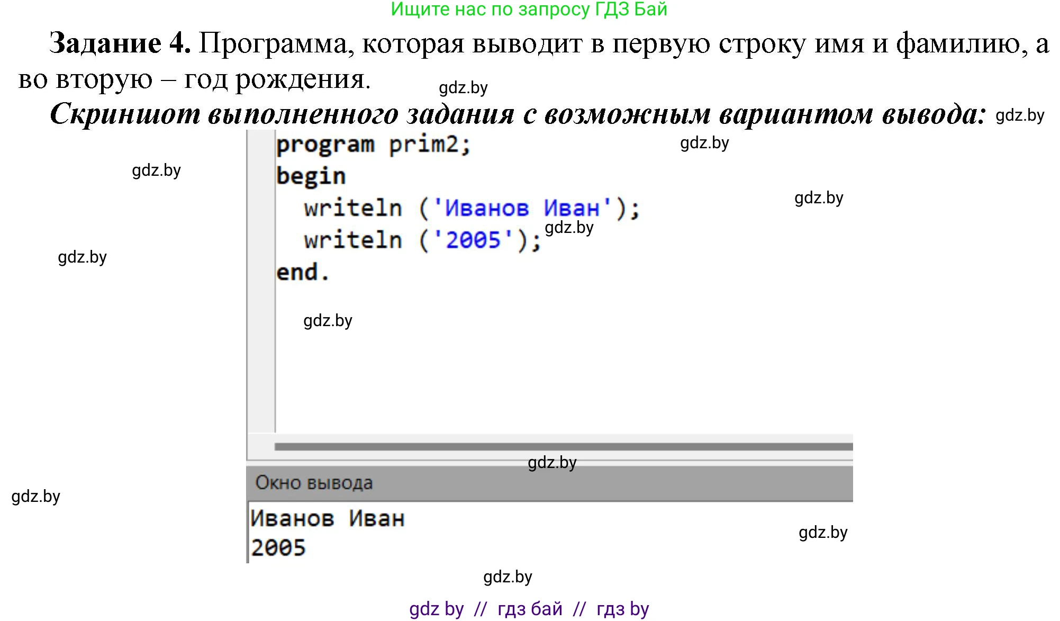Click the 'begin' keyword in the code
The image size is (1060, 621).
pos(310,176)
